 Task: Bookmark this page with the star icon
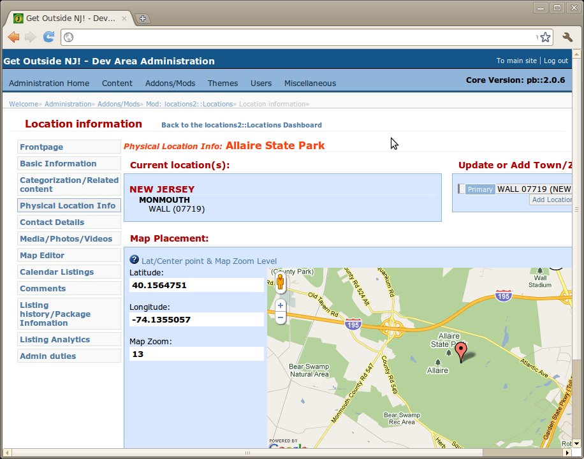click(x=545, y=38)
